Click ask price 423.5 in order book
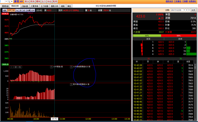The width and height of the screenshot is (198, 122). pyautogui.click(x=171, y=45)
